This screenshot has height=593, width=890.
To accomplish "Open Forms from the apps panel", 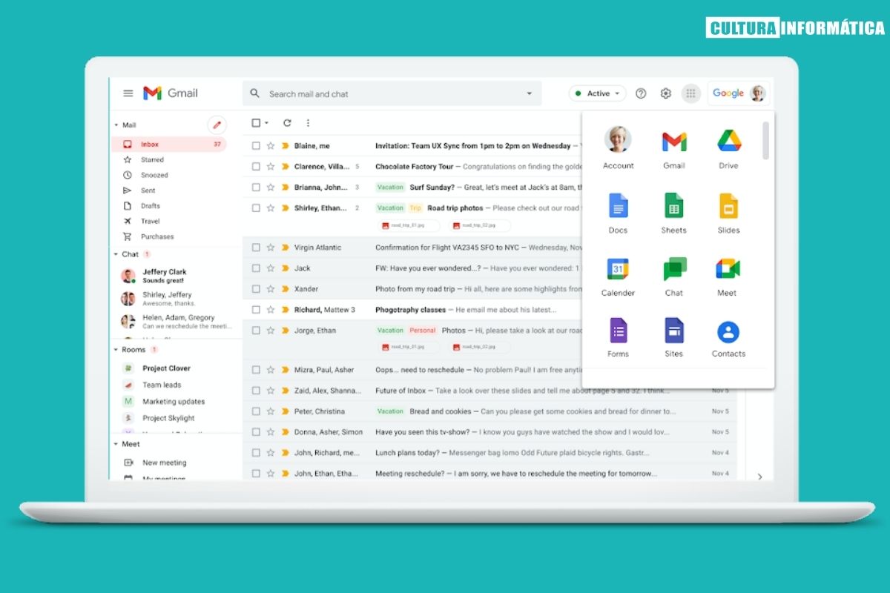I will (618, 338).
